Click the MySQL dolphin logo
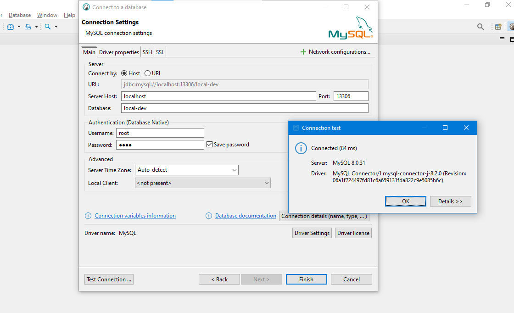 [351, 28]
